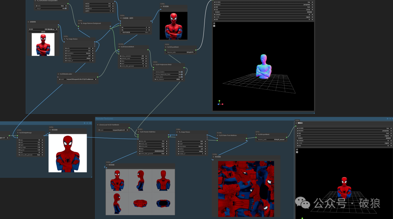The height and width of the screenshot is (219, 393).
Task: Adjust steps value in Hy3DGenerateMesh node
Action: [x=133, y=61]
